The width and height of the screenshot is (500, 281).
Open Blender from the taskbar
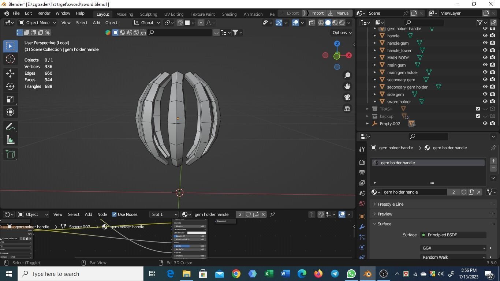click(x=367, y=274)
